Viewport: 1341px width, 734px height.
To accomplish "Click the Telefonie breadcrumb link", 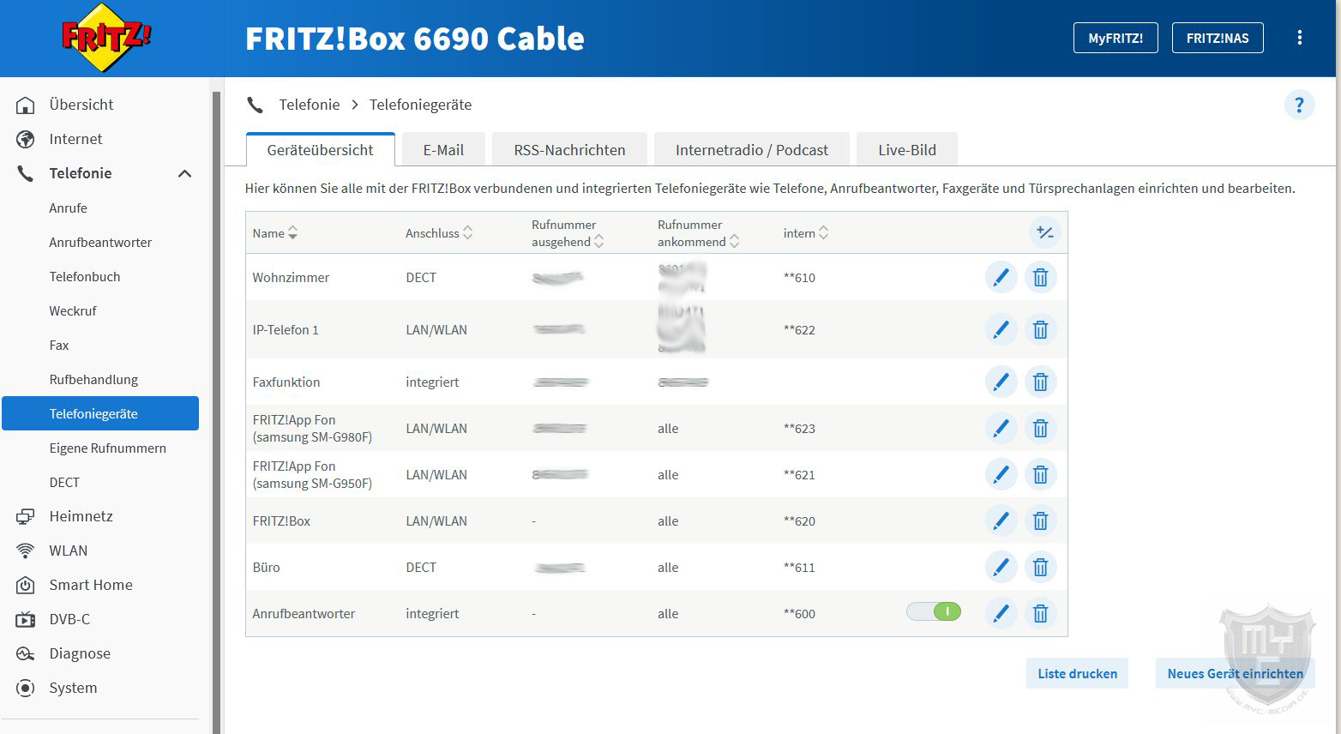I will (310, 105).
